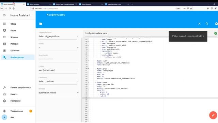This screenshot has width=218, height=123.
Task: Close the file with the X icon
Action: (199, 24)
